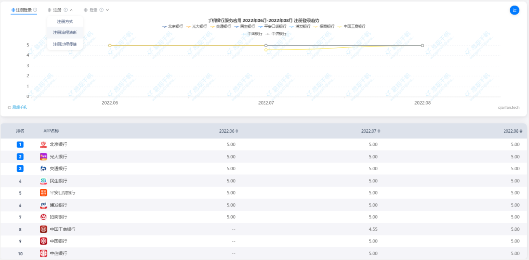Choose 注册过程便捷 menu option
Image resolution: width=529 pixels, height=260 pixels.
[65, 44]
